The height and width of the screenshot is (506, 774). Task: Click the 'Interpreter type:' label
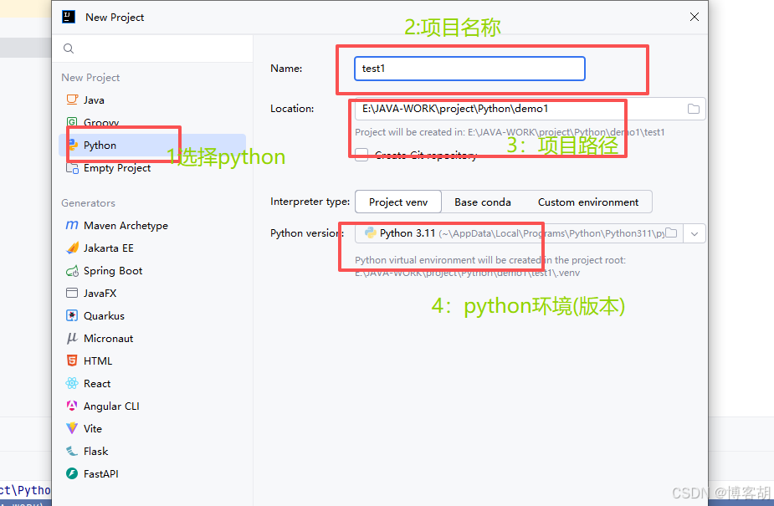tap(310, 202)
